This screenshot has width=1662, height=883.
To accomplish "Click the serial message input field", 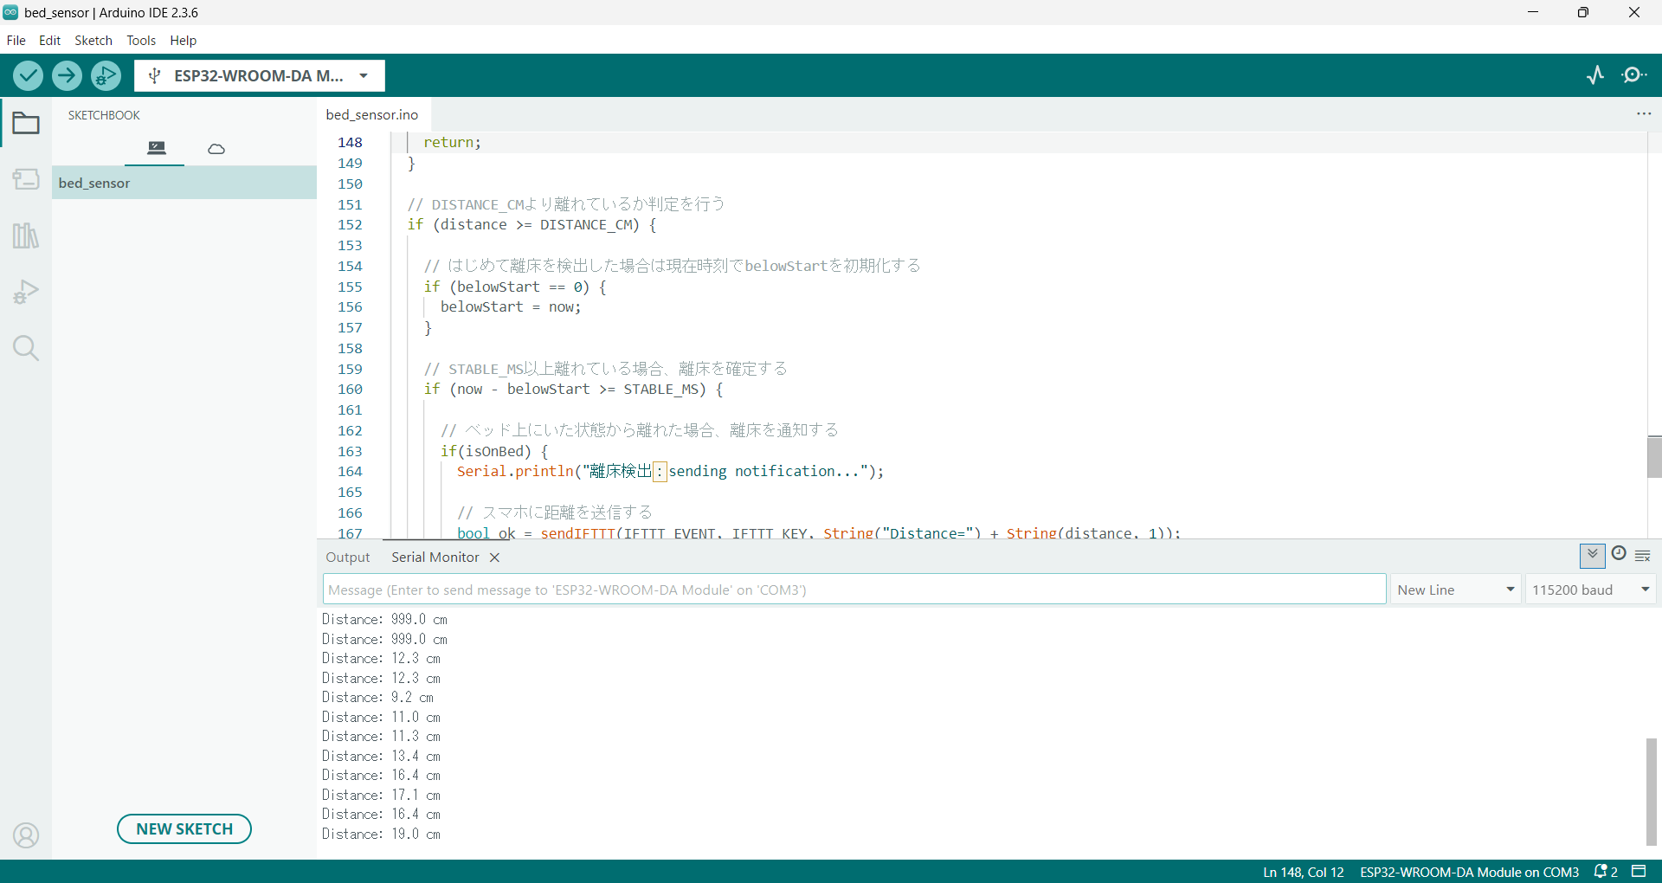I will (x=854, y=590).
